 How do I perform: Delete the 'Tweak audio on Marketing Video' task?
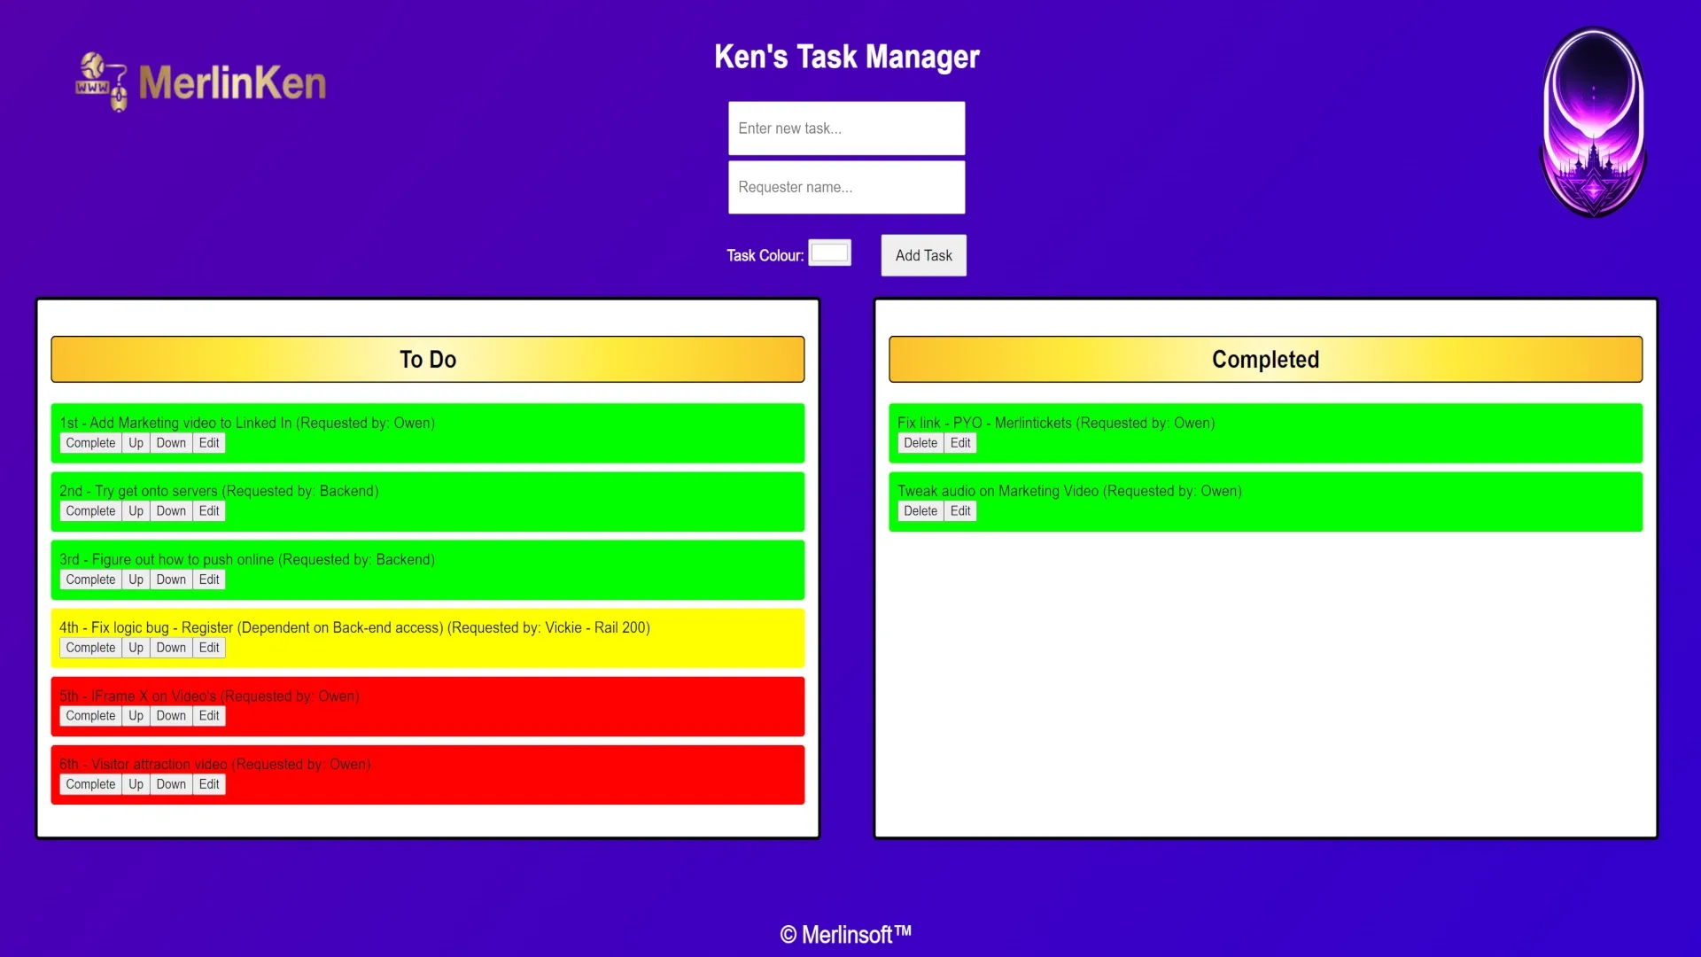pos(920,510)
